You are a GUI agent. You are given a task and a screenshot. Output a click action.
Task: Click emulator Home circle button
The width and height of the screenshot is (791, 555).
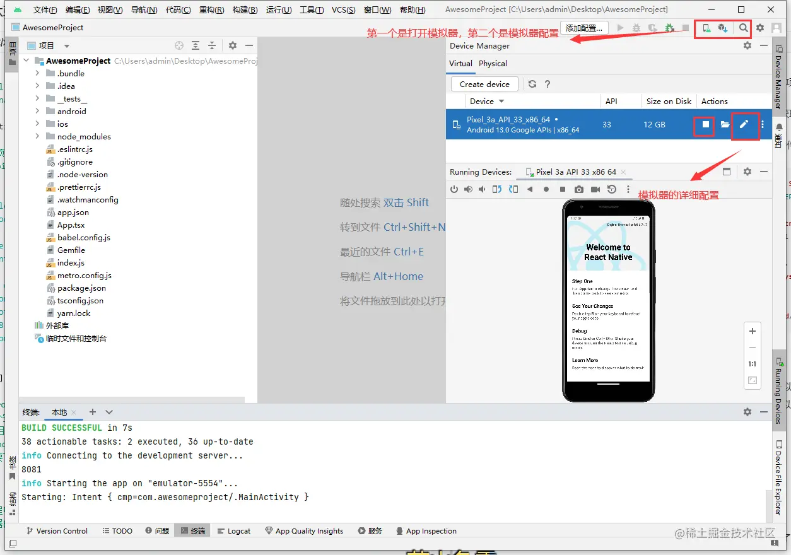point(546,189)
